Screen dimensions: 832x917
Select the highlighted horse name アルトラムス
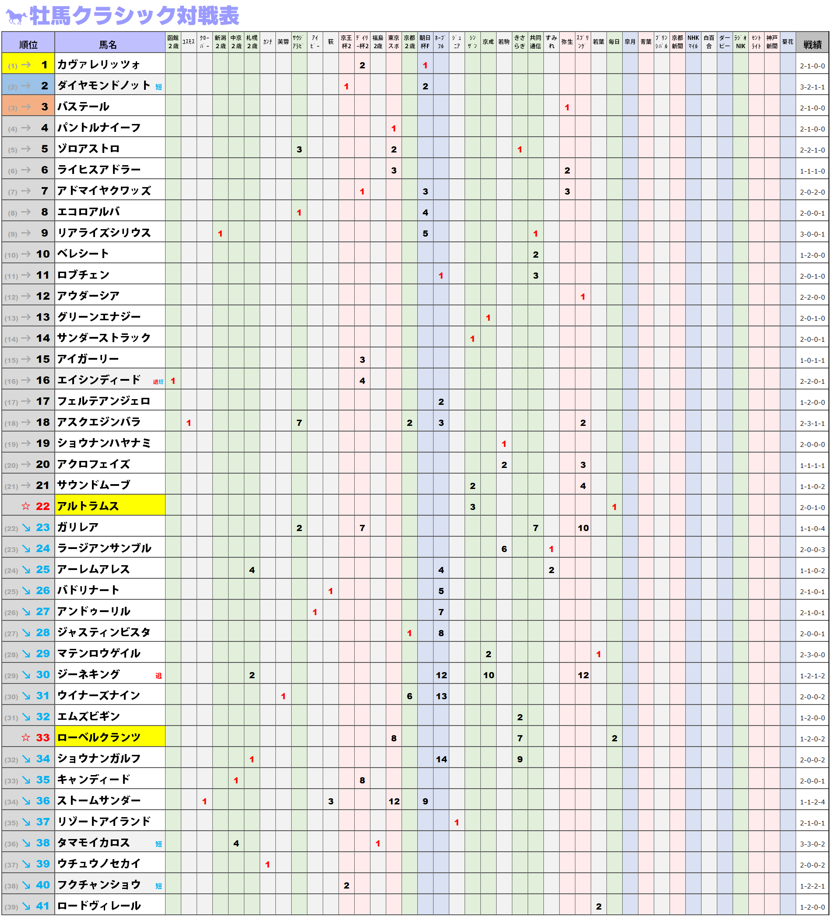coord(88,506)
